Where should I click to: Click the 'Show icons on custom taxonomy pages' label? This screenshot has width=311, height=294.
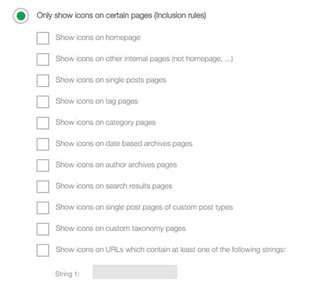click(121, 228)
